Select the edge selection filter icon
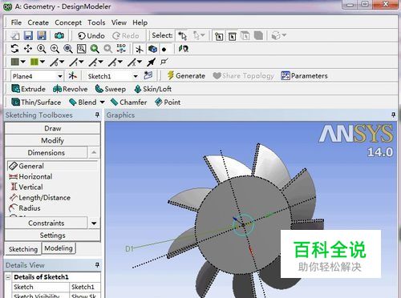Viewport: 401px width, 298px height. pos(232,36)
